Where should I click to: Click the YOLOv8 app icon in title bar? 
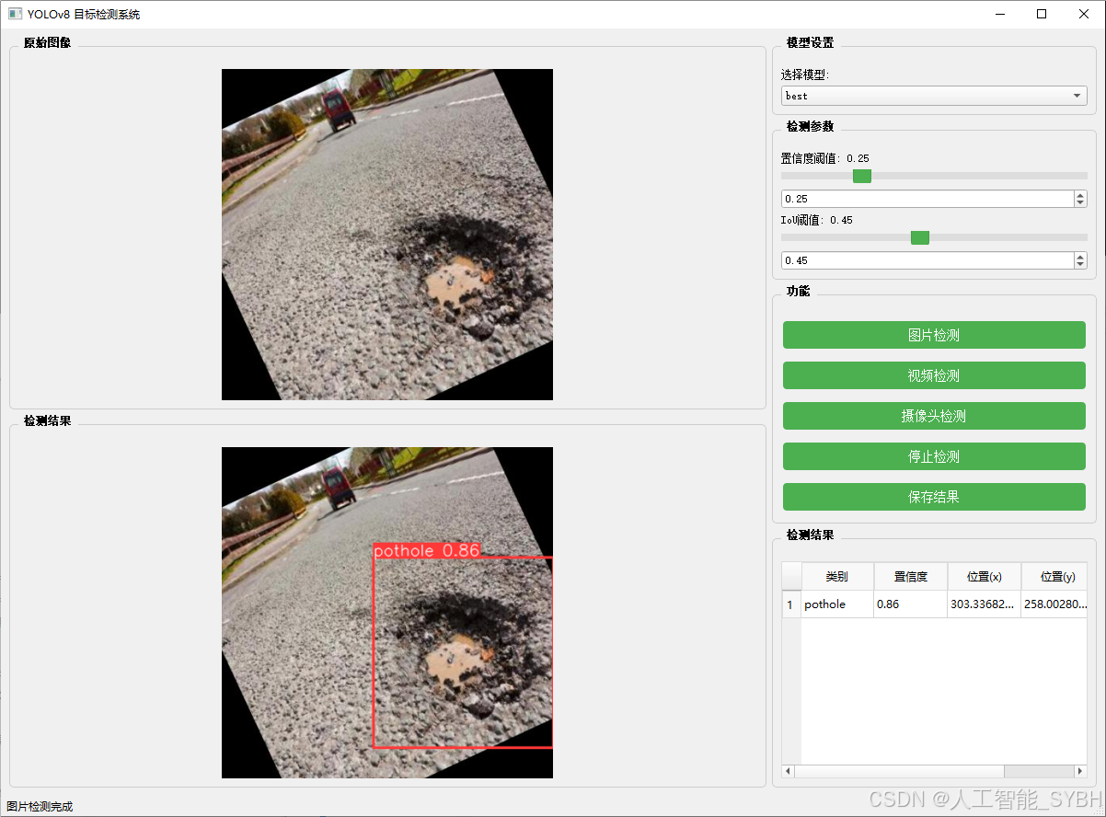pyautogui.click(x=15, y=14)
